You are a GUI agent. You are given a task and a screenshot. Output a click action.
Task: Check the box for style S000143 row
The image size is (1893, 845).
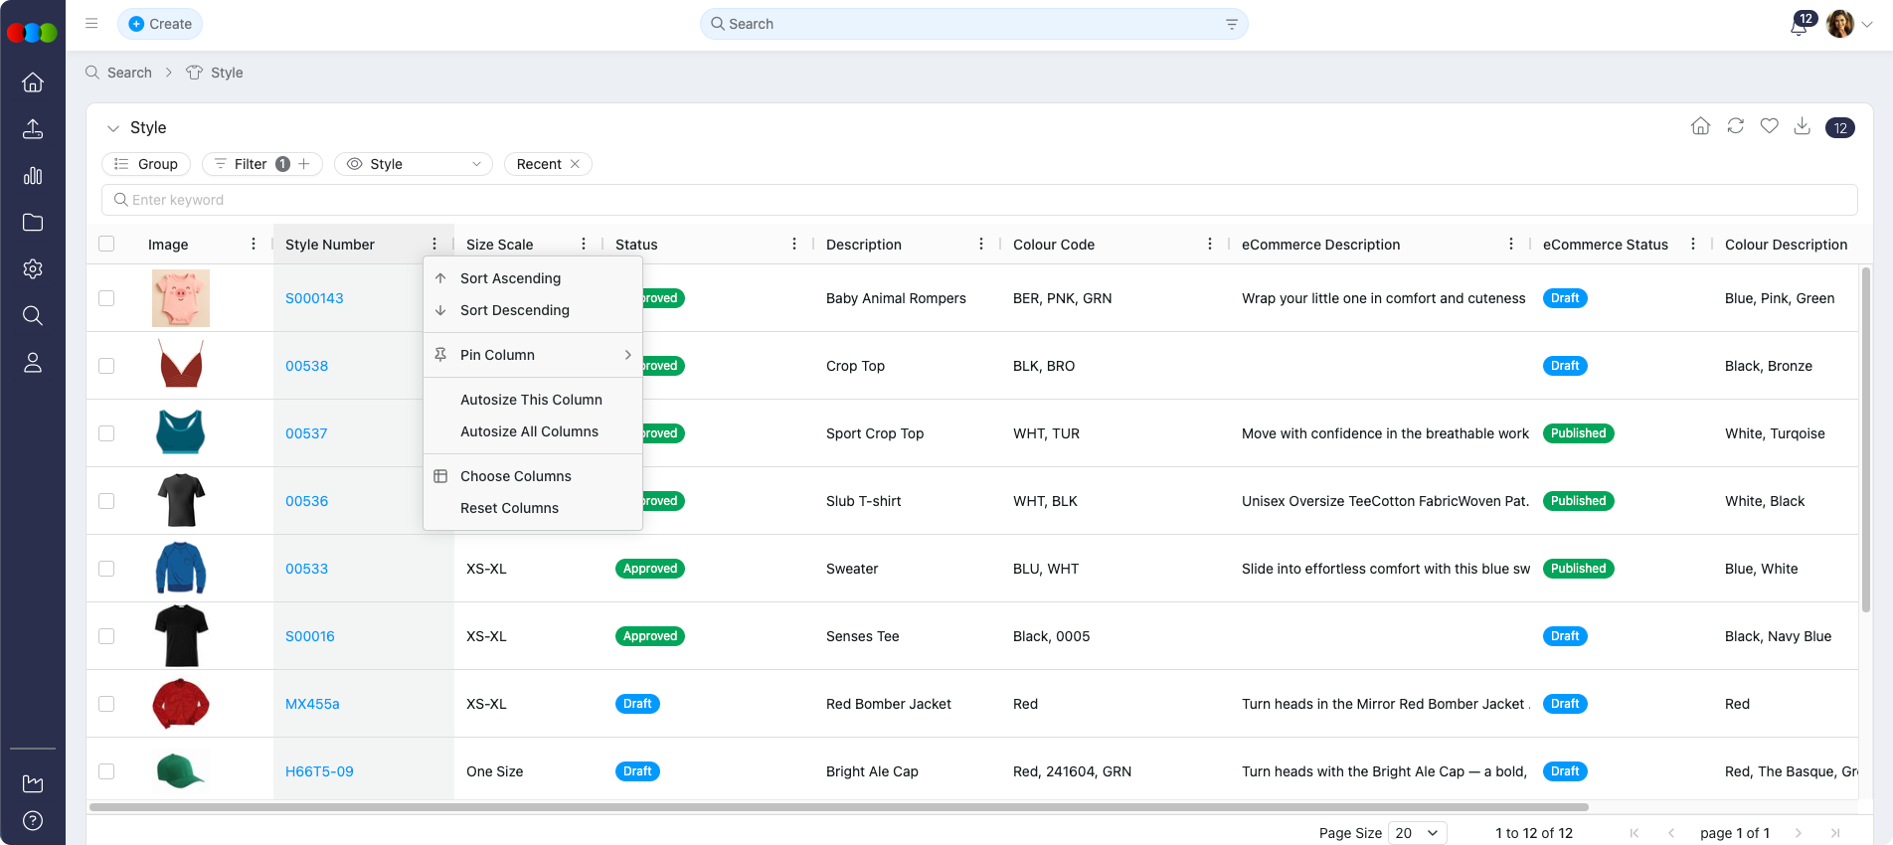coord(106,298)
